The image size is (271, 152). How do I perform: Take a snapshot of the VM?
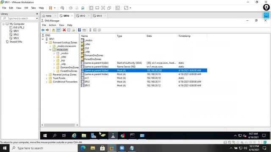click(x=71, y=8)
